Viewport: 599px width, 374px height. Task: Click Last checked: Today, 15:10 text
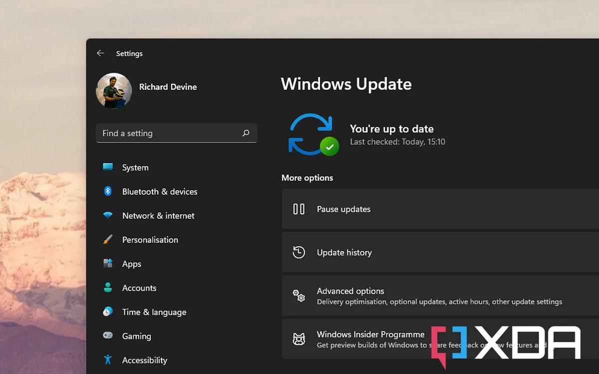pyautogui.click(x=397, y=142)
